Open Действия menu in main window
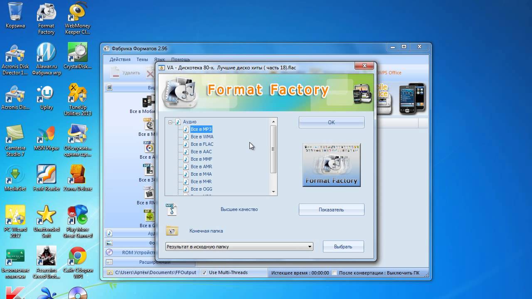Image resolution: width=532 pixels, height=299 pixels. point(120,59)
